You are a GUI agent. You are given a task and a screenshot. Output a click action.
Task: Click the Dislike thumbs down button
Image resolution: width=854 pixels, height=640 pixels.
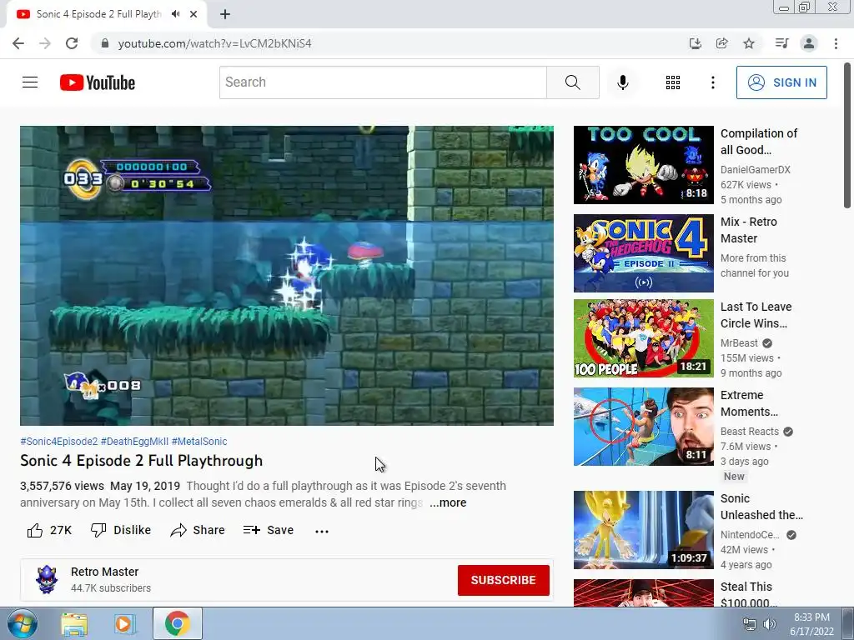(x=121, y=530)
